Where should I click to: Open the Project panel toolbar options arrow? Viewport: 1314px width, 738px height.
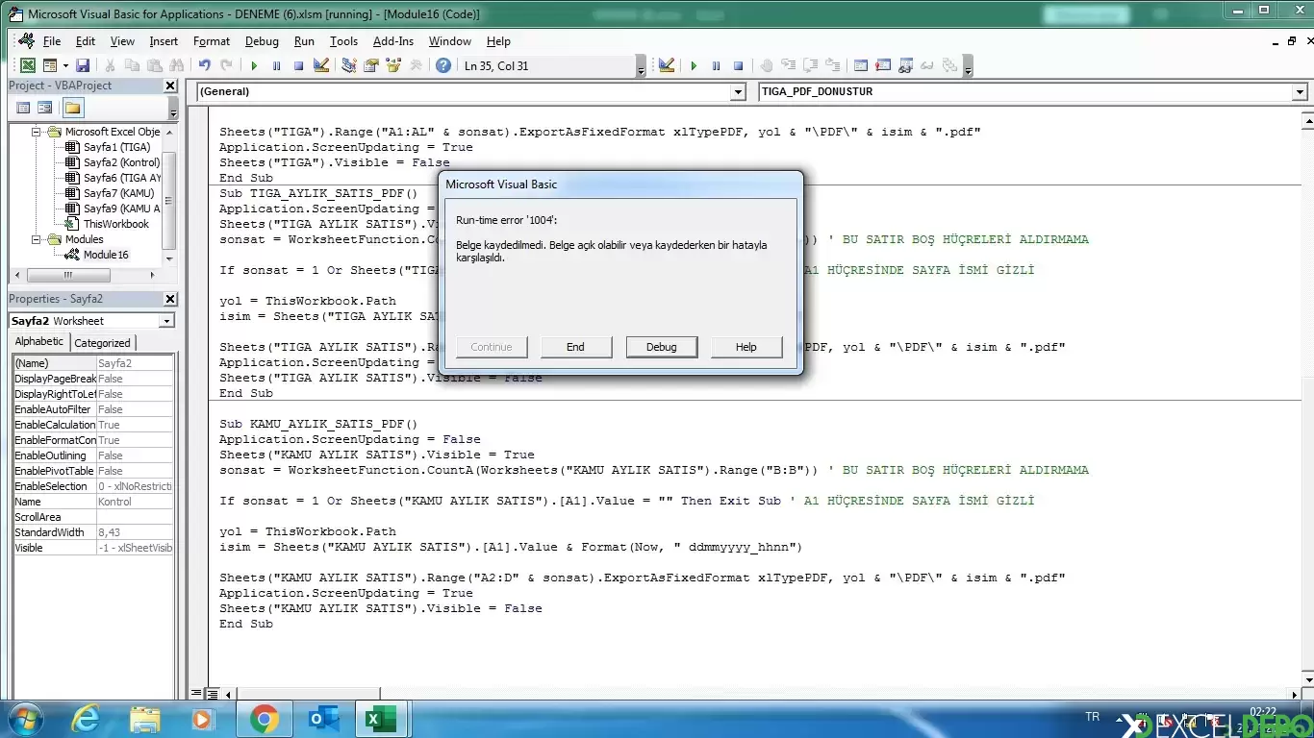(173, 109)
